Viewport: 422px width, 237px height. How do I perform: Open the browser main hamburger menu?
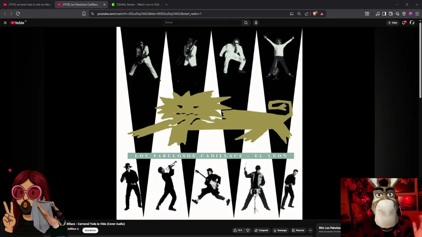tap(417, 13)
